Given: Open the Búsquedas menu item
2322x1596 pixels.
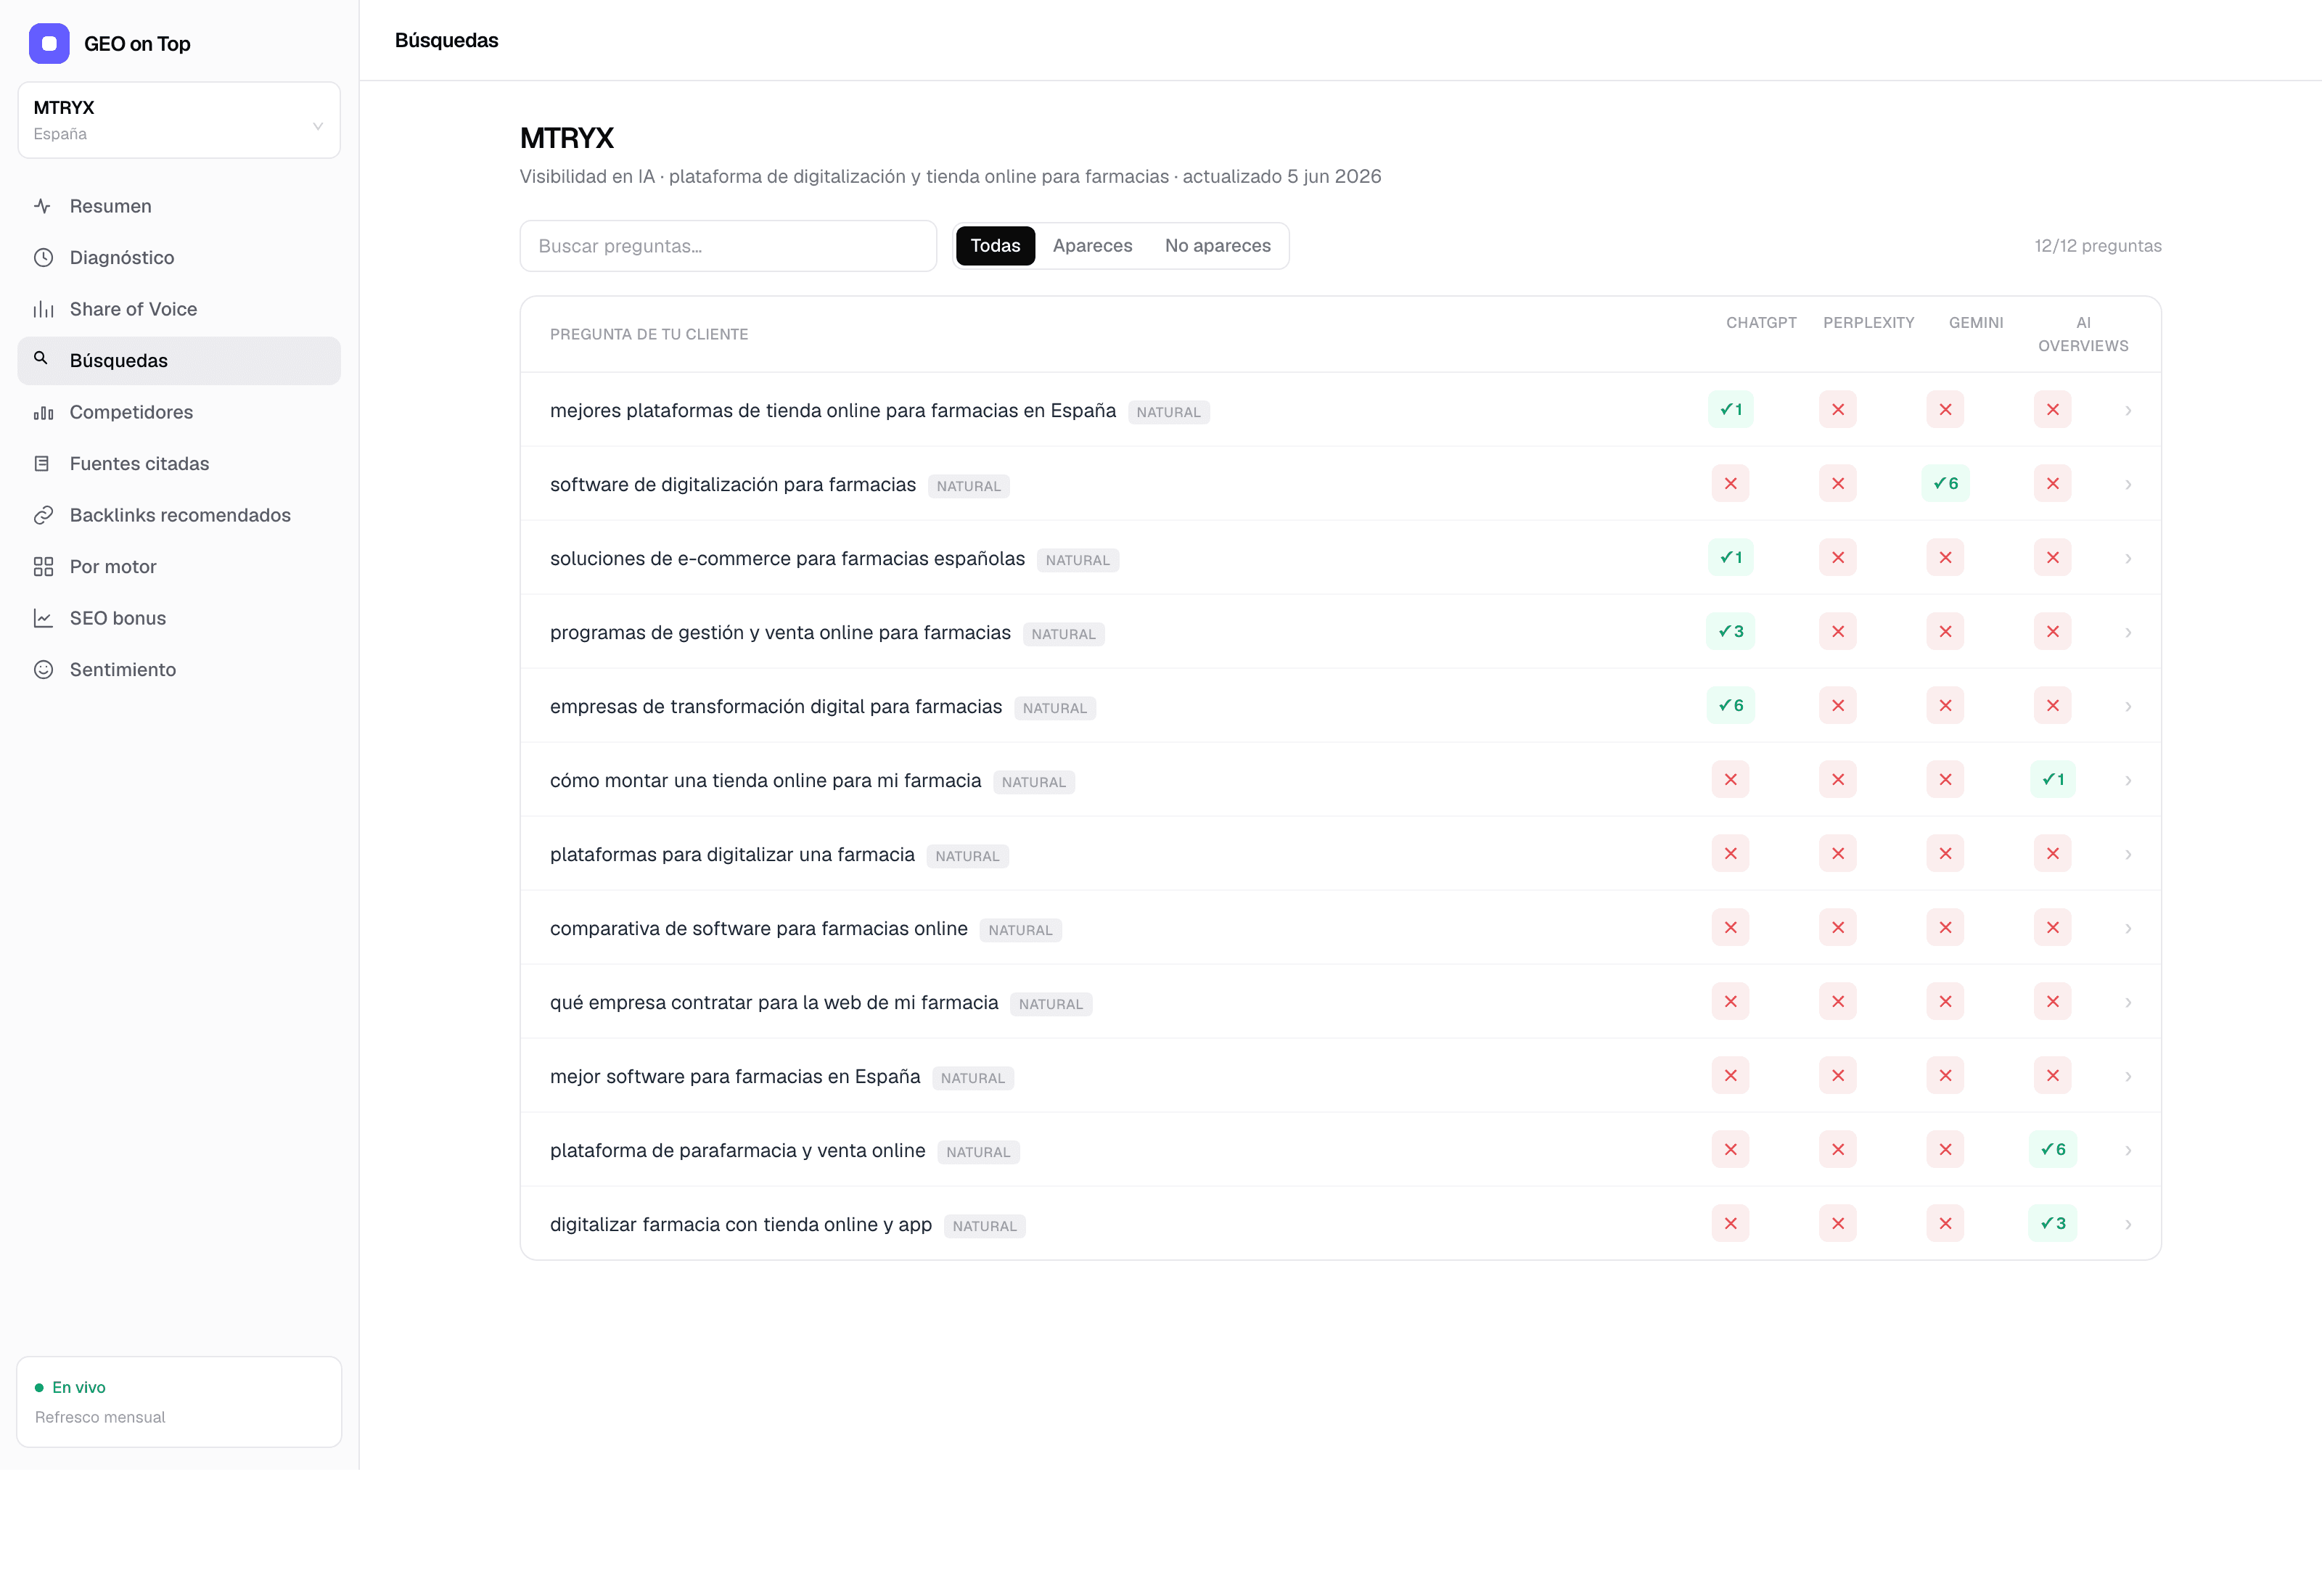Looking at the screenshot, I should click(x=179, y=361).
